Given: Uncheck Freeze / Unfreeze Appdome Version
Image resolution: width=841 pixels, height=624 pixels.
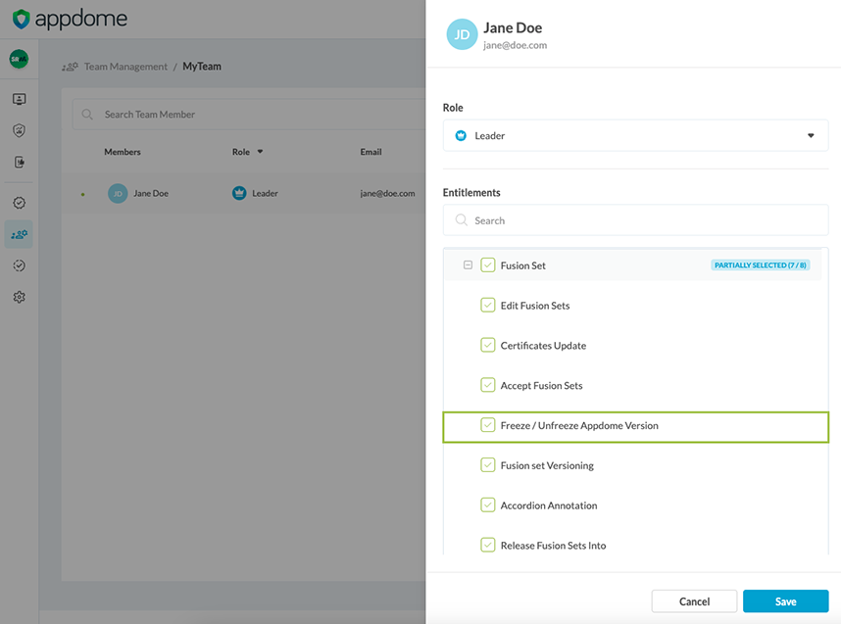Looking at the screenshot, I should [488, 425].
